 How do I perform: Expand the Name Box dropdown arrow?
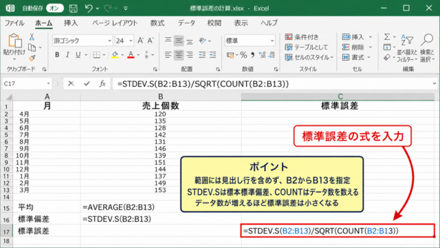pos(48,83)
